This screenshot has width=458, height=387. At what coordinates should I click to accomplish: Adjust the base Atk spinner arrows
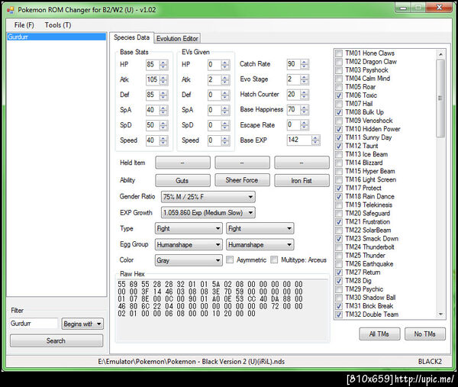click(x=164, y=79)
